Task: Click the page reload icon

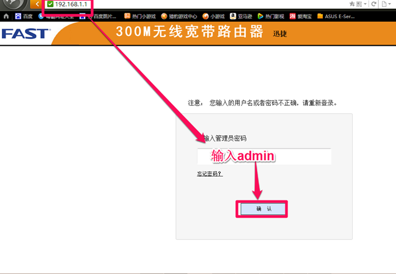Action: (x=374, y=4)
